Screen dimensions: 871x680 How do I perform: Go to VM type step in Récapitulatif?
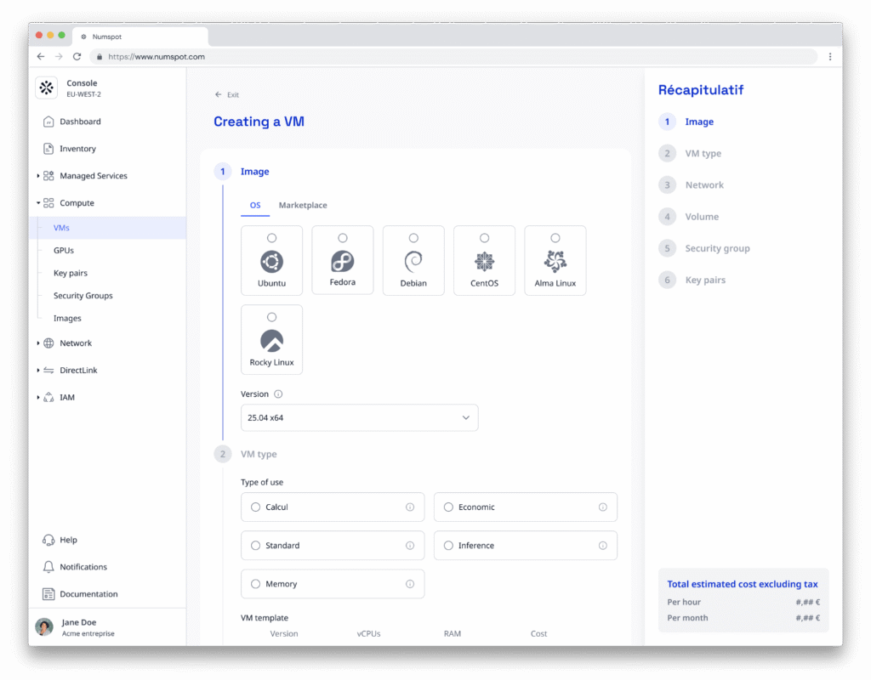[x=703, y=154]
